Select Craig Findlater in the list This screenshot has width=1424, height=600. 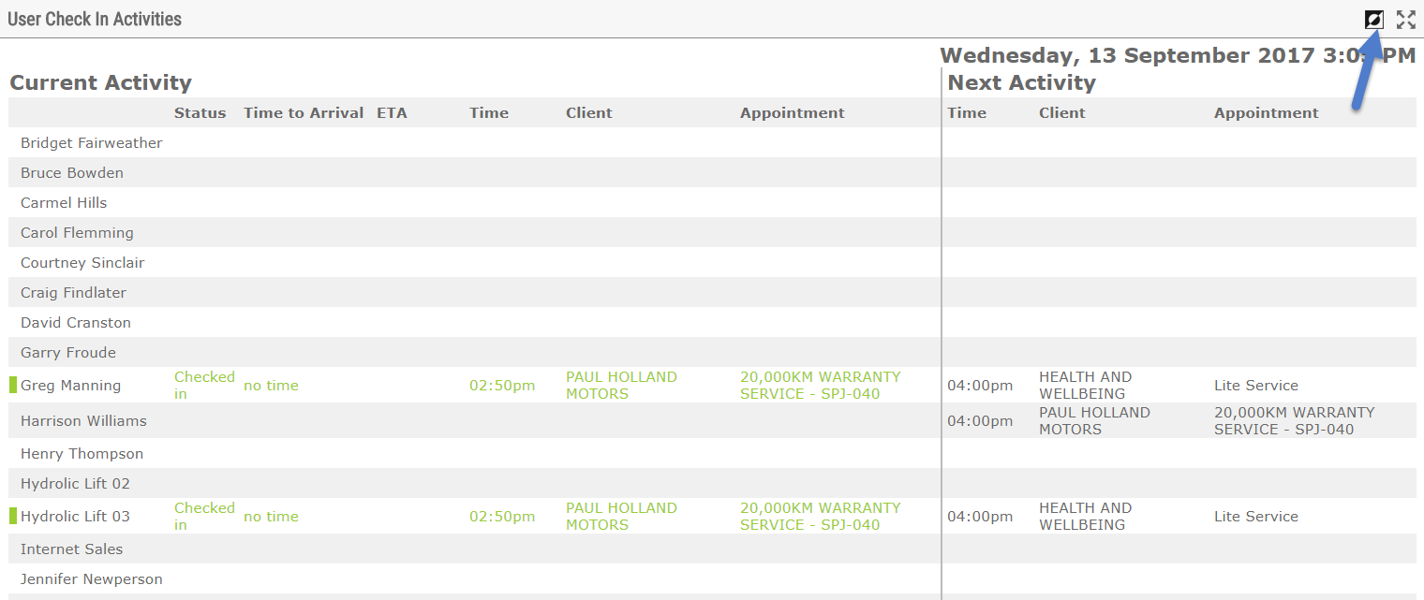pos(73,293)
